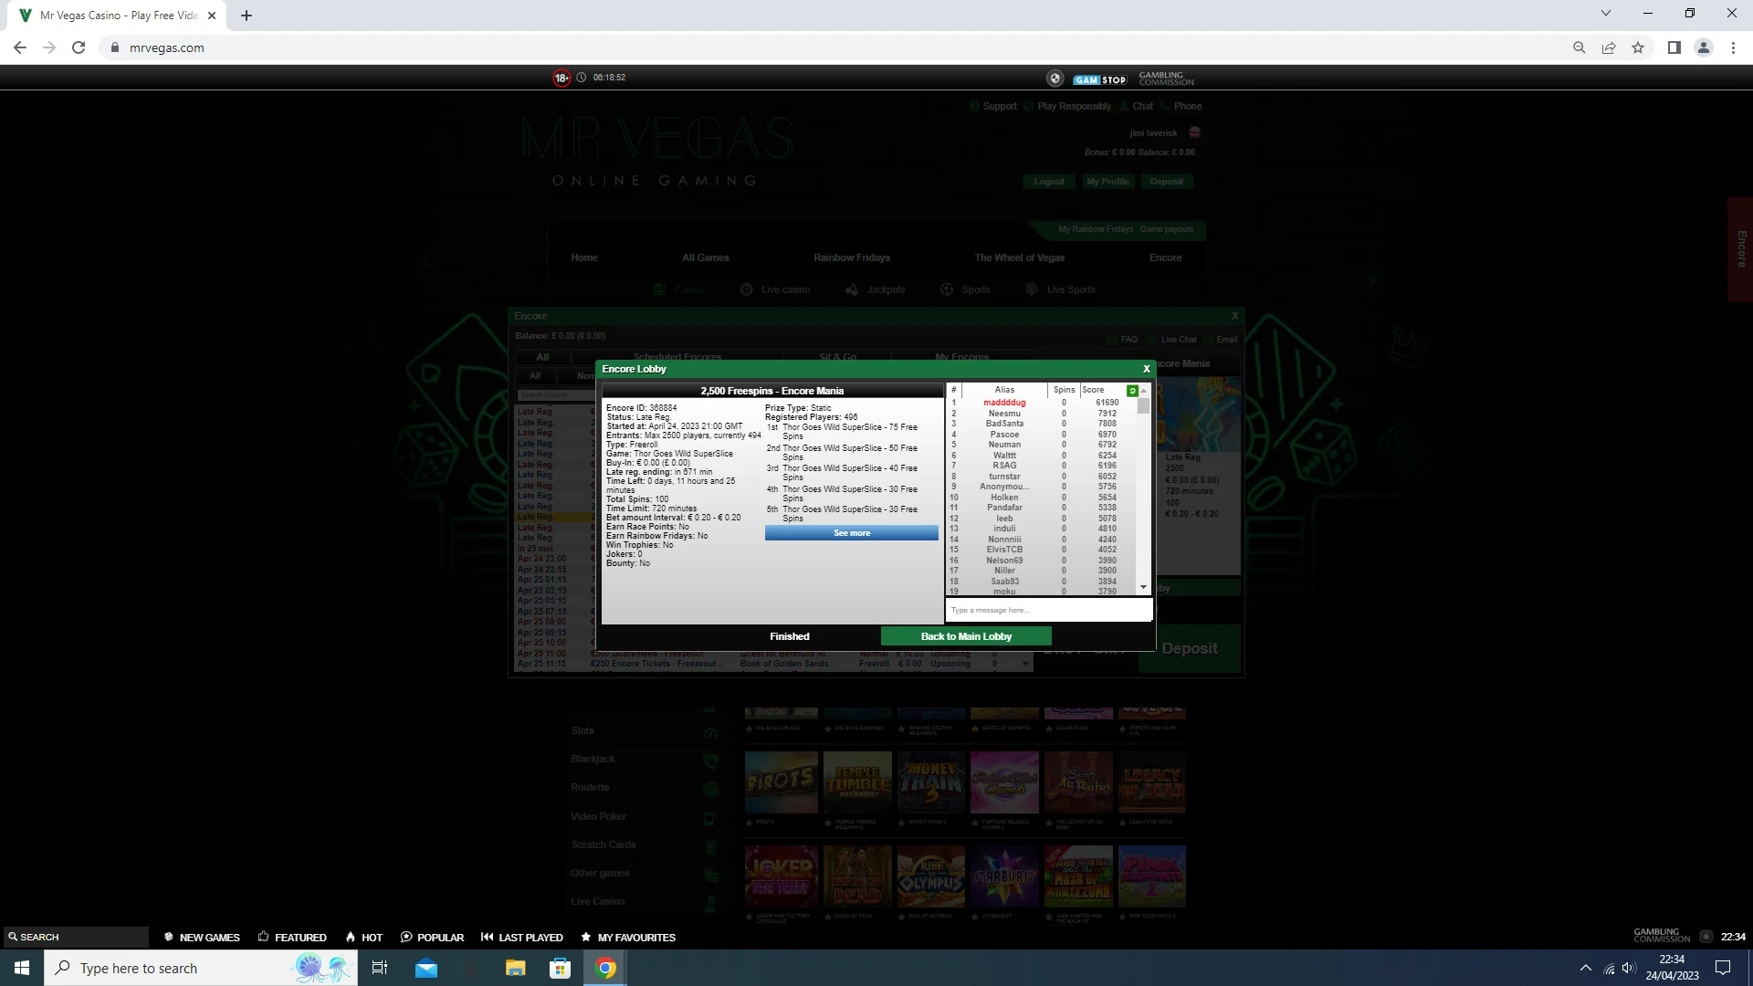Open Chrome's three-dot menu
The height and width of the screenshot is (986, 1753).
1733,47
